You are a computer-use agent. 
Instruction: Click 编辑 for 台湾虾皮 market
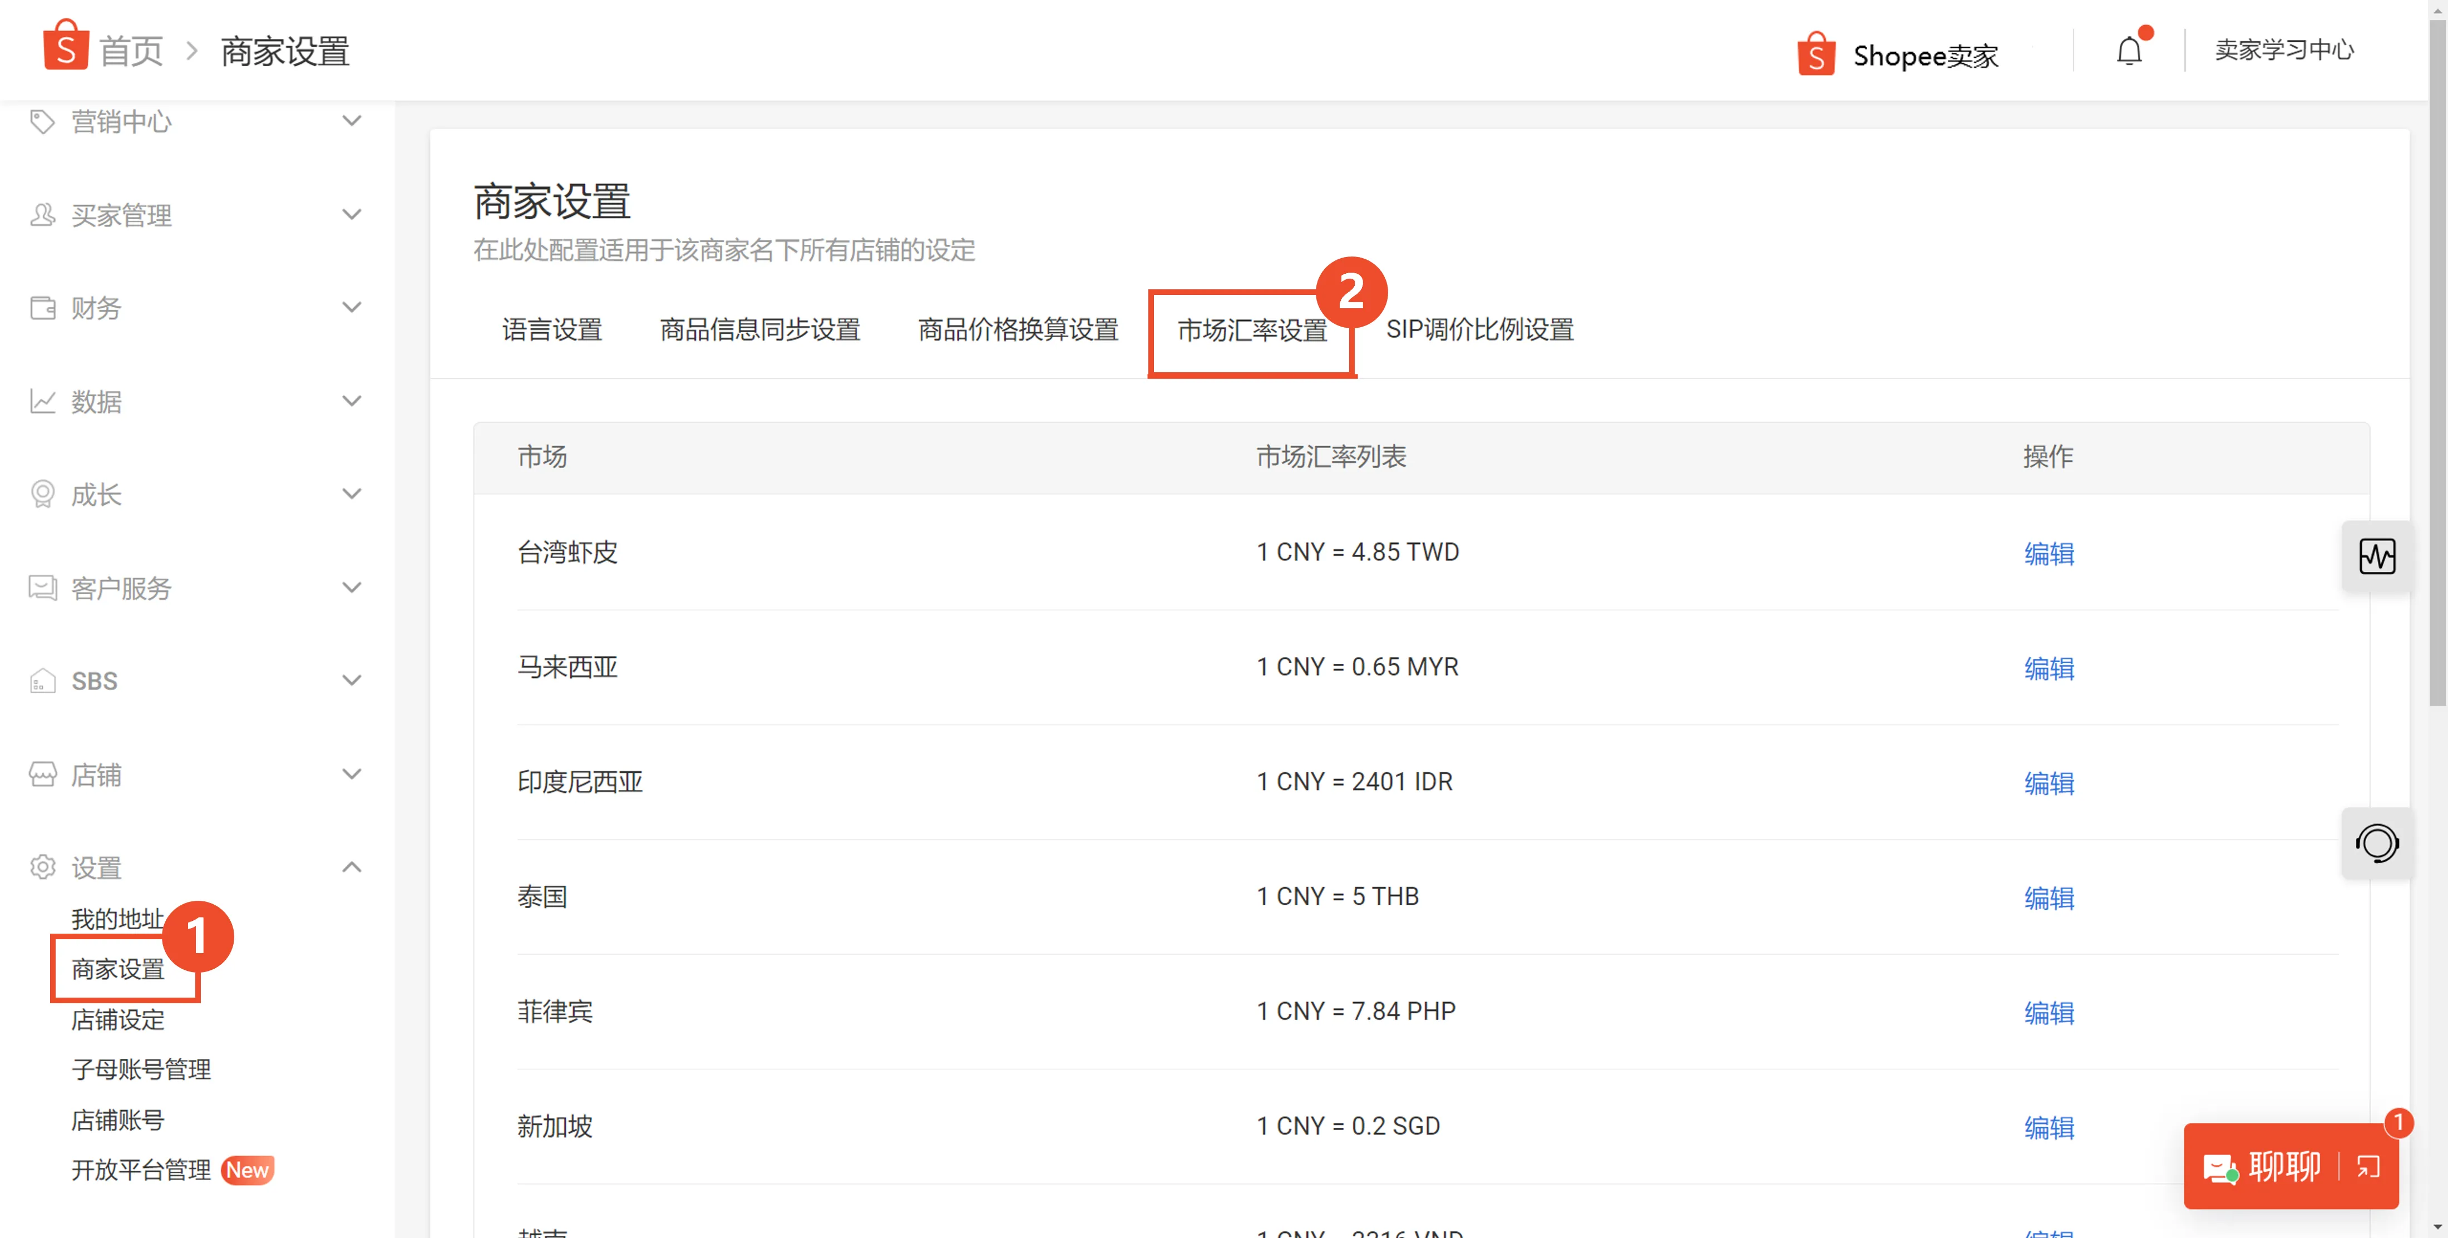(2049, 554)
